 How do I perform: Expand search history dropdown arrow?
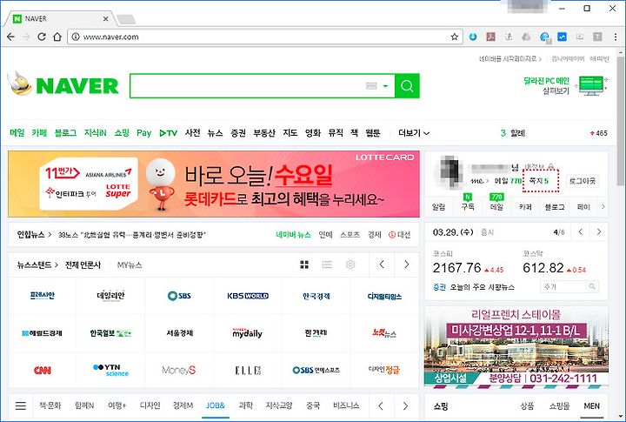point(385,86)
